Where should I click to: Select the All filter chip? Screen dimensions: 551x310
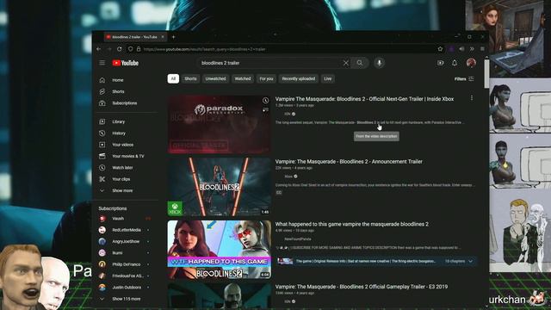click(x=173, y=78)
